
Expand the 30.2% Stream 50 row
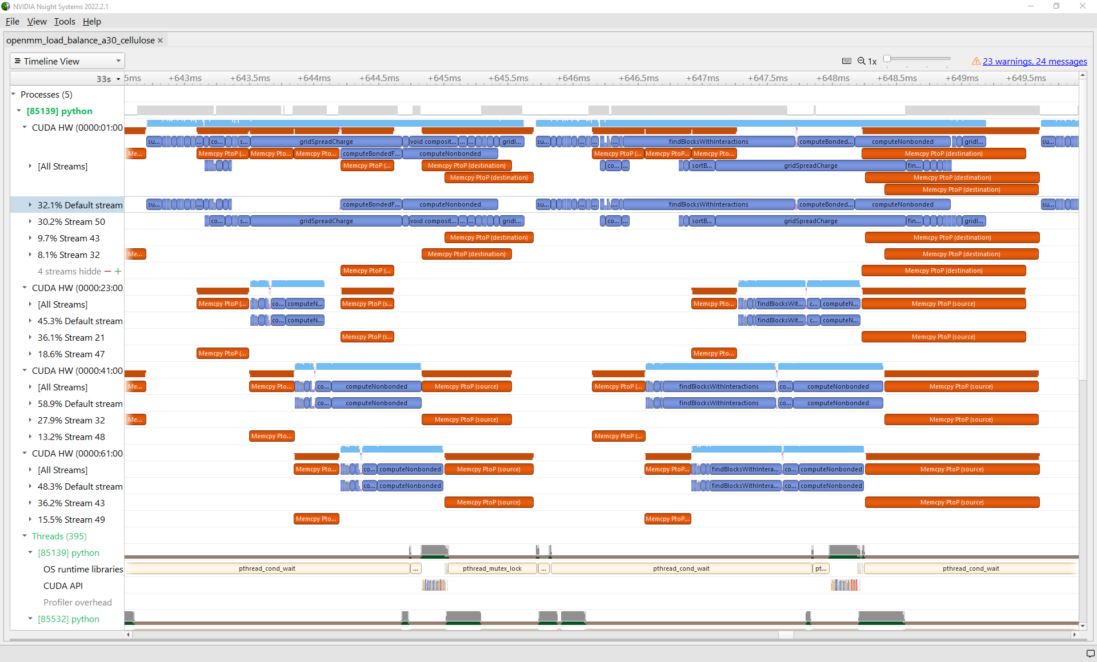tap(30, 221)
